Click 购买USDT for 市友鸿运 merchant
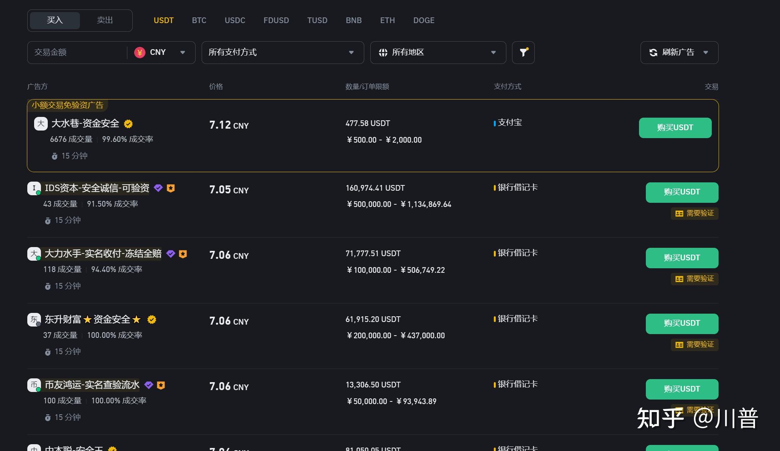 click(681, 389)
